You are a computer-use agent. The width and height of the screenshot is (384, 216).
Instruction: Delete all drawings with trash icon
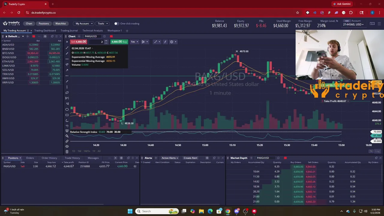[67, 151]
